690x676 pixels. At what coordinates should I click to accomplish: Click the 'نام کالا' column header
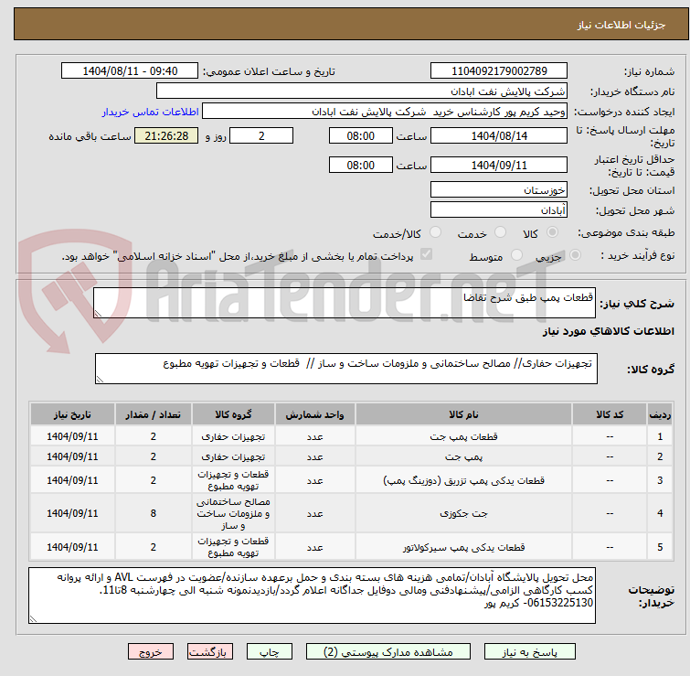(x=463, y=414)
